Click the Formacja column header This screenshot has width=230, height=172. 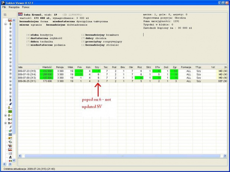(185, 67)
